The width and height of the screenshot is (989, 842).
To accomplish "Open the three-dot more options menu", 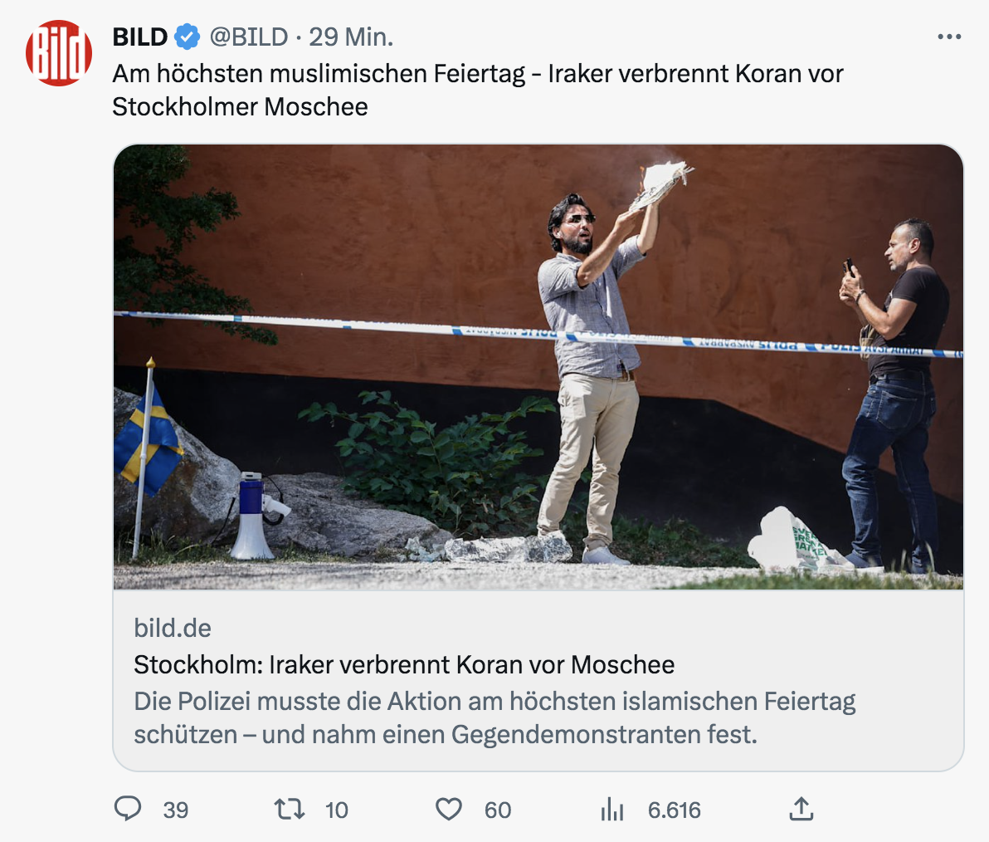I will [x=949, y=37].
